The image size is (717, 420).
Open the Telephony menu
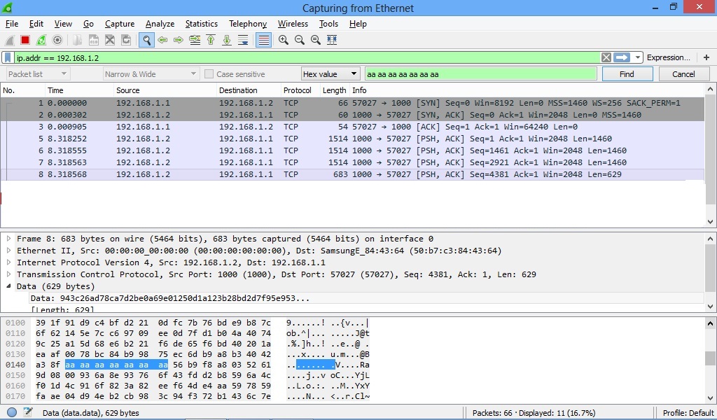(248, 24)
